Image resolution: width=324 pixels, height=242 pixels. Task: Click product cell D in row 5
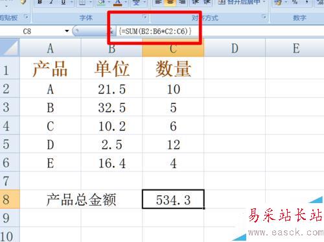51,144
